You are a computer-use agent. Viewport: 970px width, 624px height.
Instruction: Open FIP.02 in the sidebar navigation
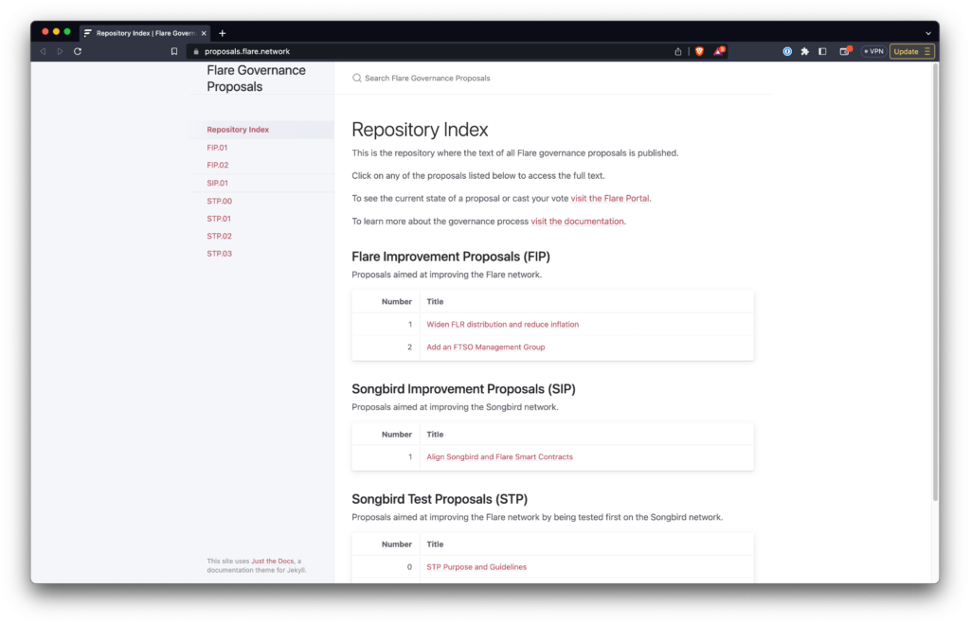click(x=217, y=165)
